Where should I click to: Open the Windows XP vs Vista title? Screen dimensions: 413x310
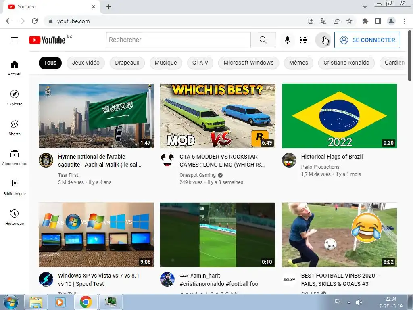[x=98, y=280]
